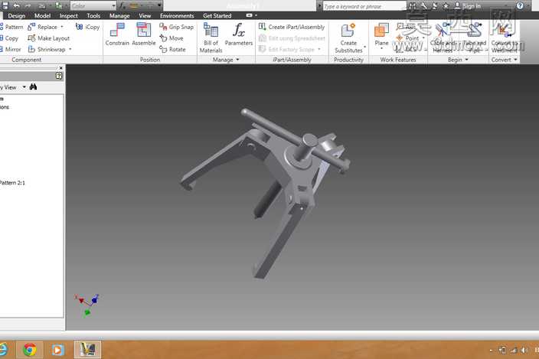Click the Replace component tool
539x359 pixels.
(x=43, y=27)
